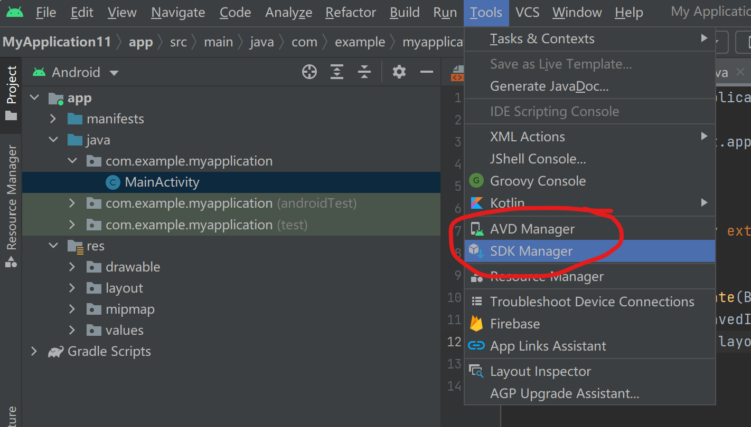Viewport: 751px width, 427px height.
Task: Open the Resource Manager side tab
Action: (11, 206)
